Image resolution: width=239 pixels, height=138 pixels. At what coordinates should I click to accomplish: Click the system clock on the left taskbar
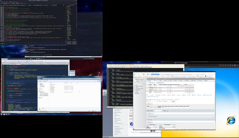(x=100, y=115)
